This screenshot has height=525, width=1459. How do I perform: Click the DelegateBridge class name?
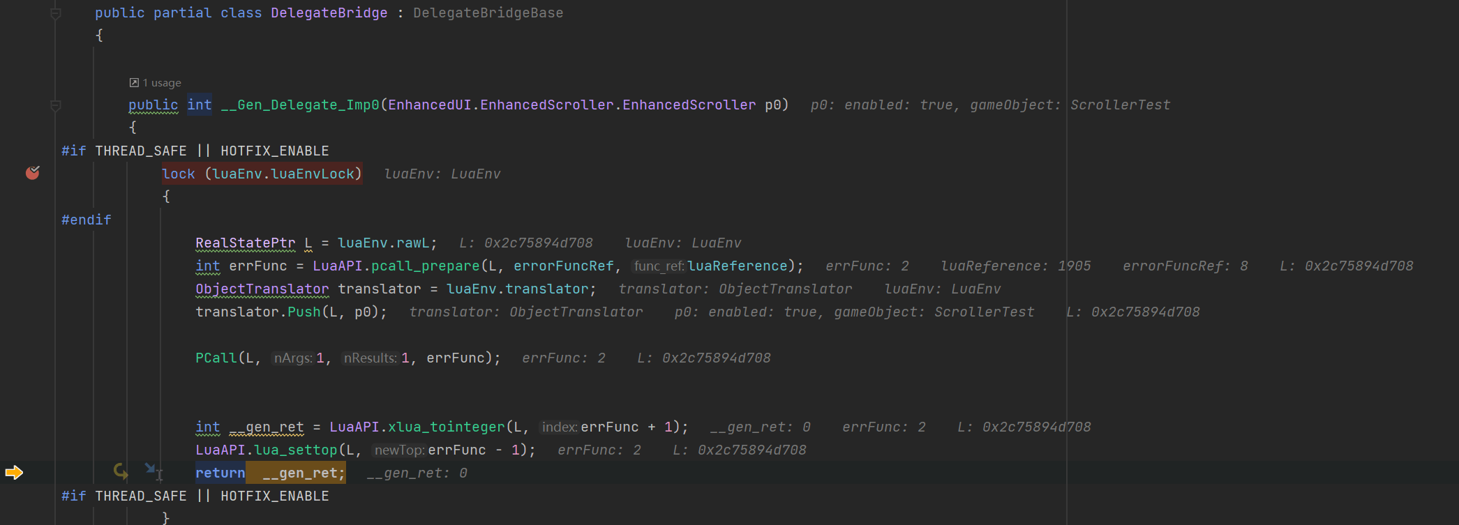329,13
